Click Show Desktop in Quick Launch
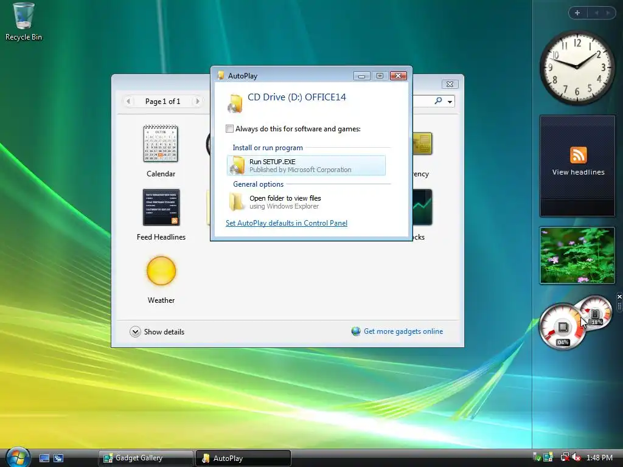This screenshot has width=623, height=467. tap(44, 458)
